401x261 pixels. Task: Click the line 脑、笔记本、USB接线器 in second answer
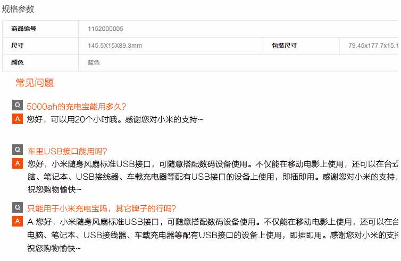(213, 177)
